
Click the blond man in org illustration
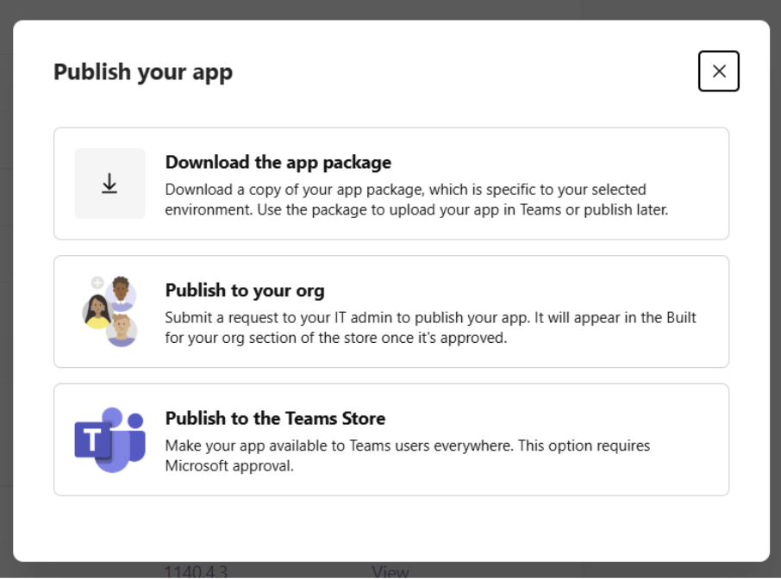(122, 329)
